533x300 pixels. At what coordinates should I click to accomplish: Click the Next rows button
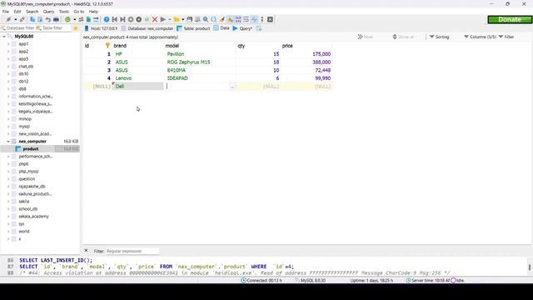click(x=366, y=37)
